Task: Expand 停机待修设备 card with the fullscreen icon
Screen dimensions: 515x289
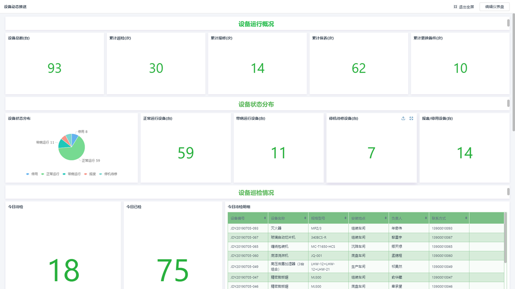Action: coord(411,118)
